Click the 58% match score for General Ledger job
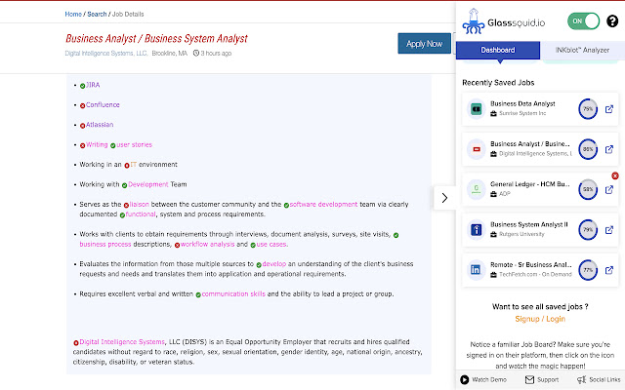This screenshot has height=390, width=625. coord(588,189)
